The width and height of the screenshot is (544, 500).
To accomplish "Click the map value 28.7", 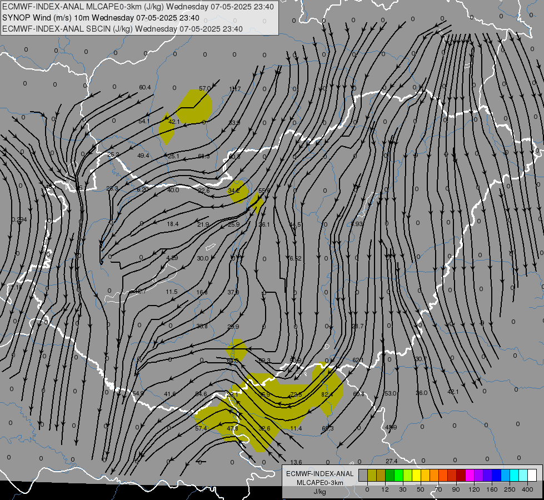I will 357,326.
